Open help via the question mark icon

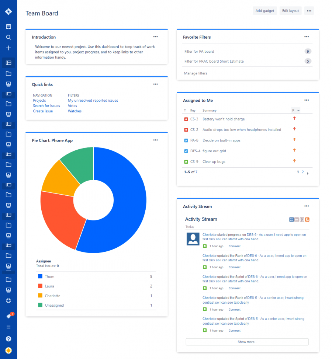point(8,338)
